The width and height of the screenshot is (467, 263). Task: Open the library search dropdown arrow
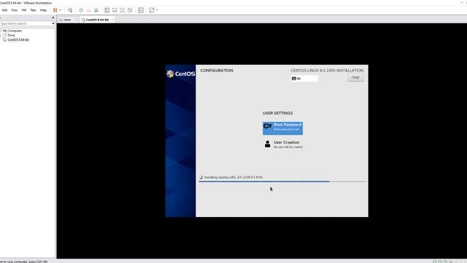[53, 23]
